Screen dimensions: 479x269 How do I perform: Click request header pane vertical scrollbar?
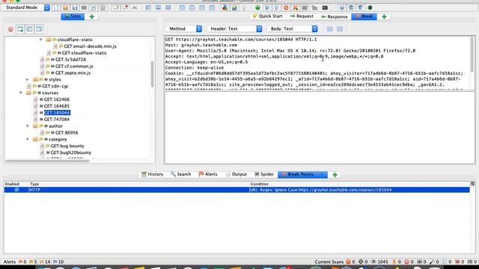(x=472, y=55)
